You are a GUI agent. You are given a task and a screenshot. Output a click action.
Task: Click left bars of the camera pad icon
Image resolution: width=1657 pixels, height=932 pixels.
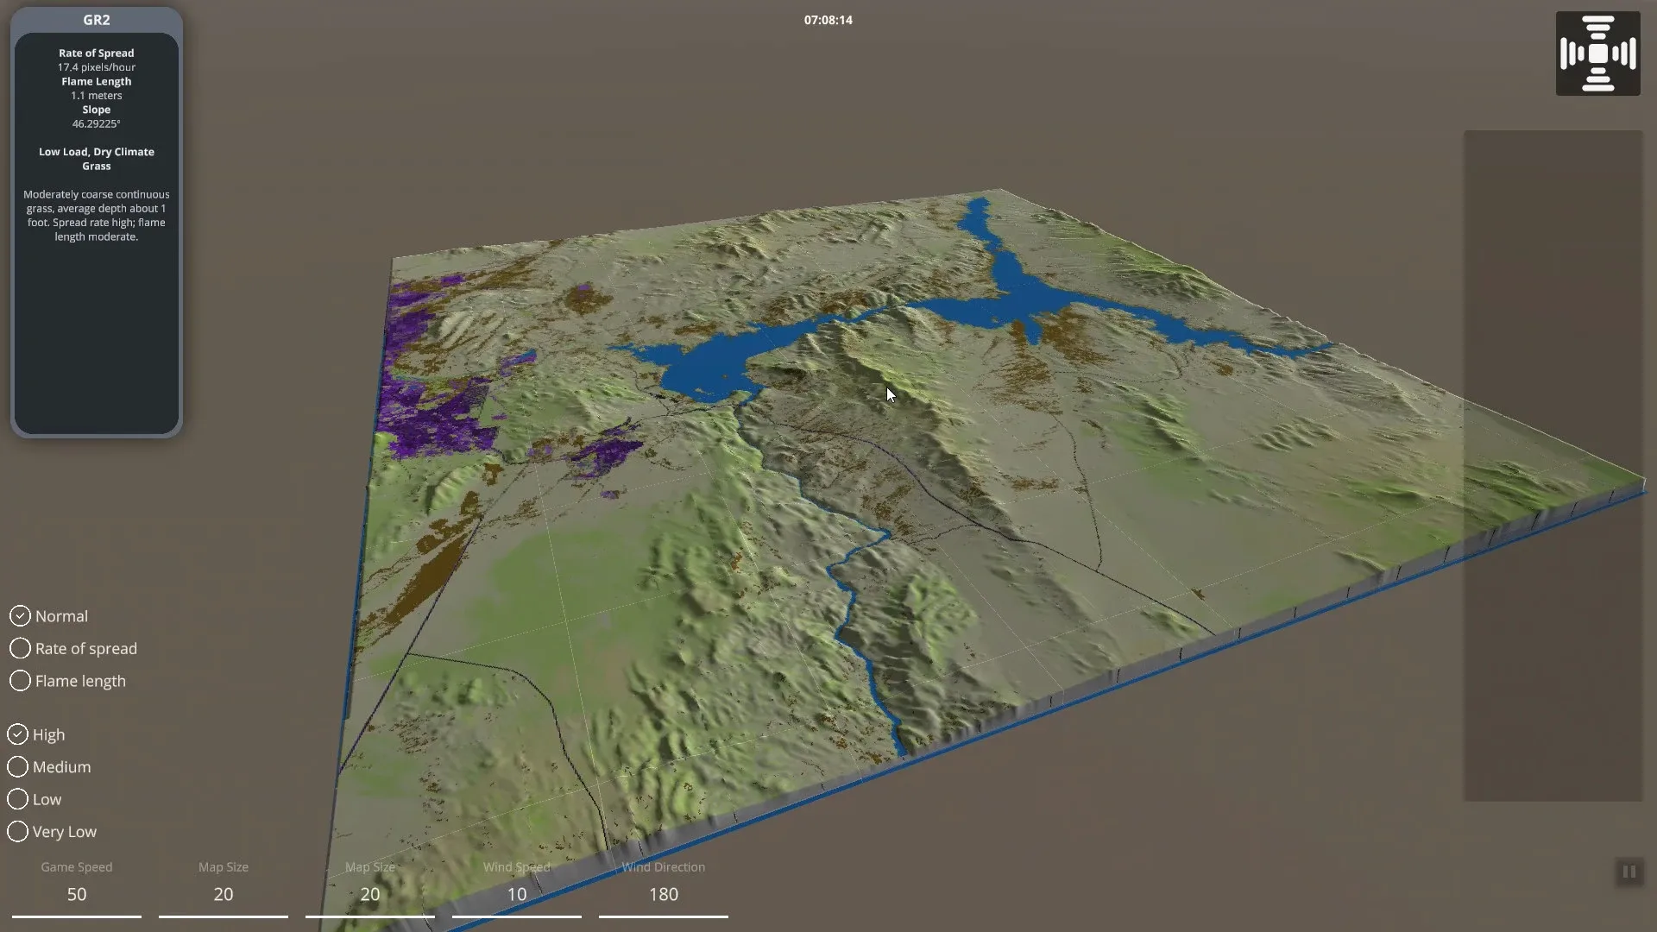coord(1572,54)
